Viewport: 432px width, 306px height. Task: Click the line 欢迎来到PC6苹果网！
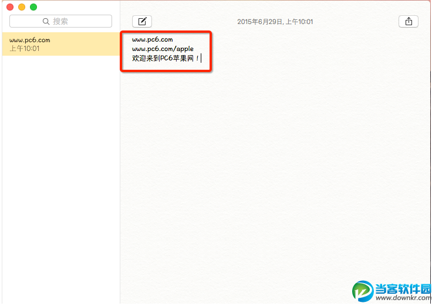click(x=166, y=59)
